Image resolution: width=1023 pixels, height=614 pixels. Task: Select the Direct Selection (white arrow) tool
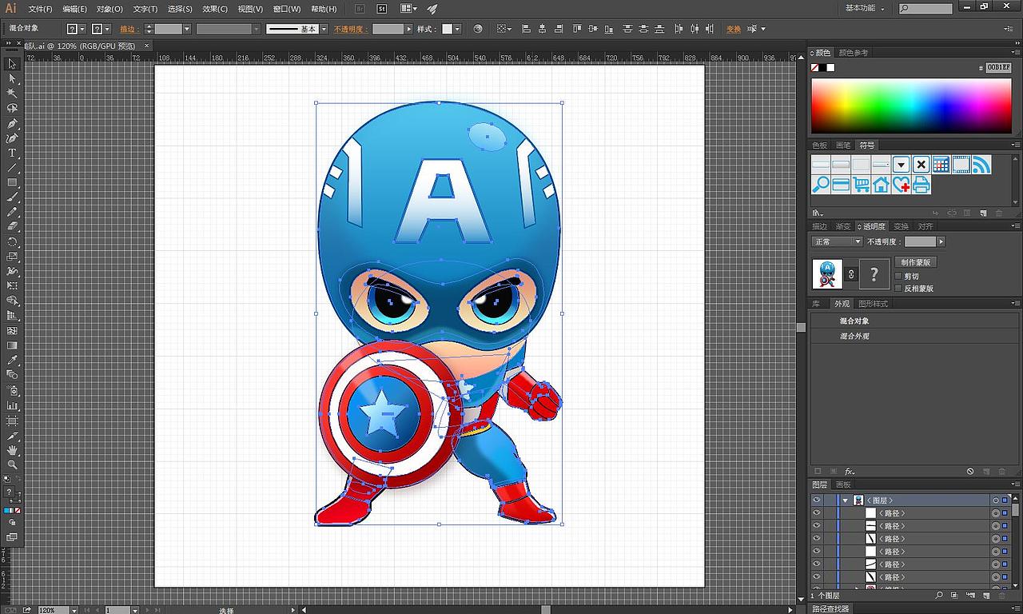pos(12,78)
